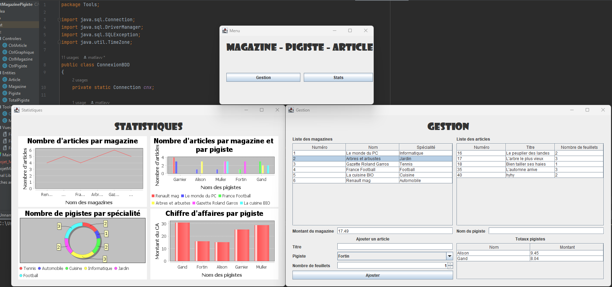The width and height of the screenshot is (612, 287).
Task: Click the Montant column header in Totaux pigistes
Action: click(x=567, y=247)
